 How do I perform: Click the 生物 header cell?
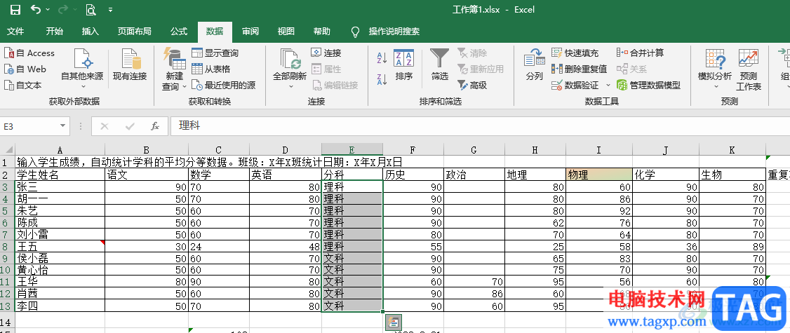(732, 175)
